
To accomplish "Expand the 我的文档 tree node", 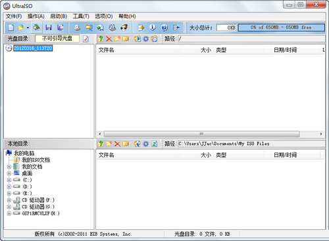I will (9, 167).
